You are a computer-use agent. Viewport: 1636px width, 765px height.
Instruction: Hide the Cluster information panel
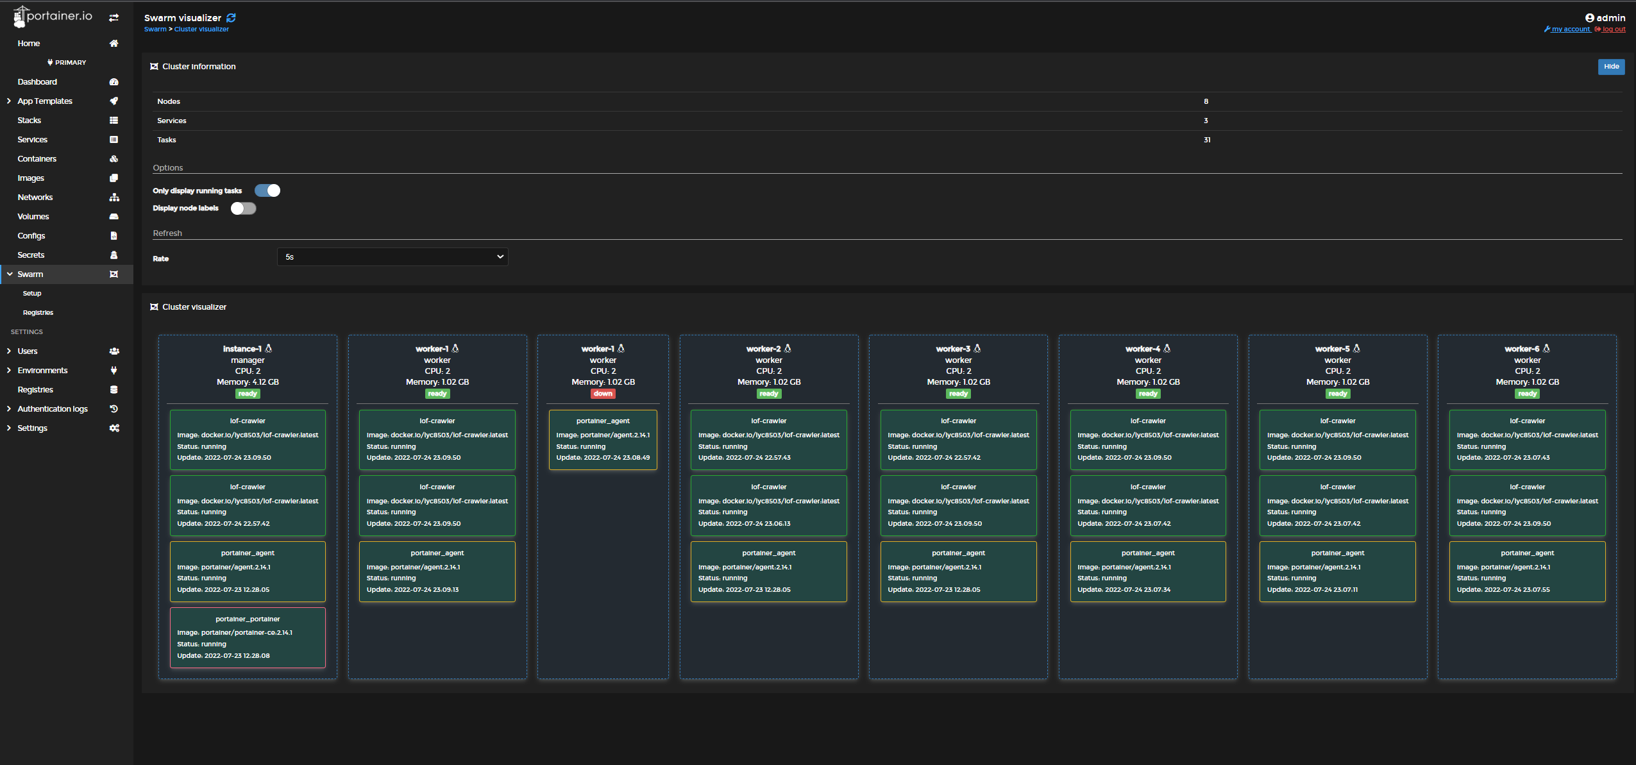(x=1611, y=67)
